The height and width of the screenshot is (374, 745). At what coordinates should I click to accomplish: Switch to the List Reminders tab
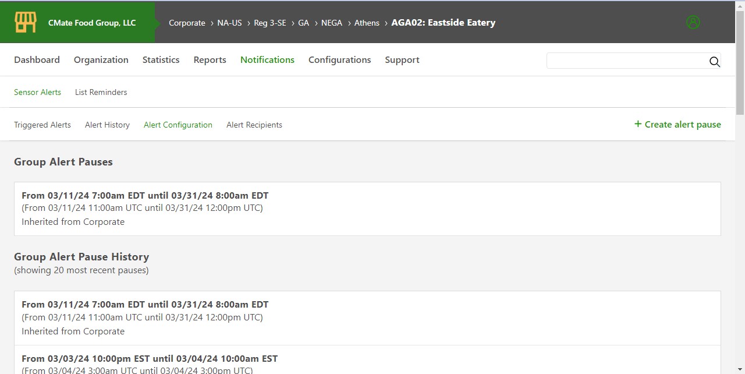(101, 92)
